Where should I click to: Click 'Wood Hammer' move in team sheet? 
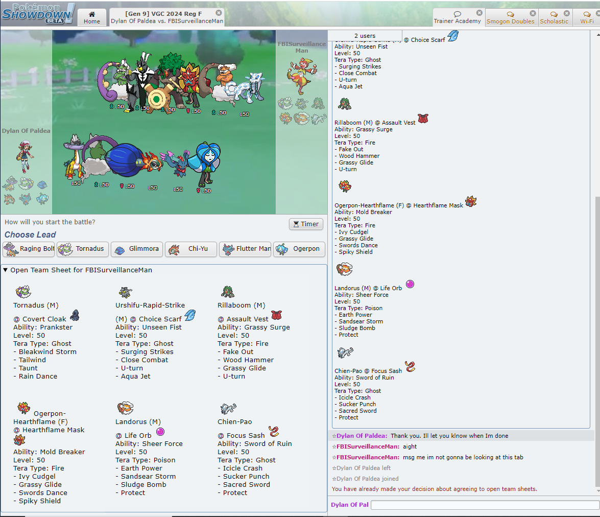248,360
